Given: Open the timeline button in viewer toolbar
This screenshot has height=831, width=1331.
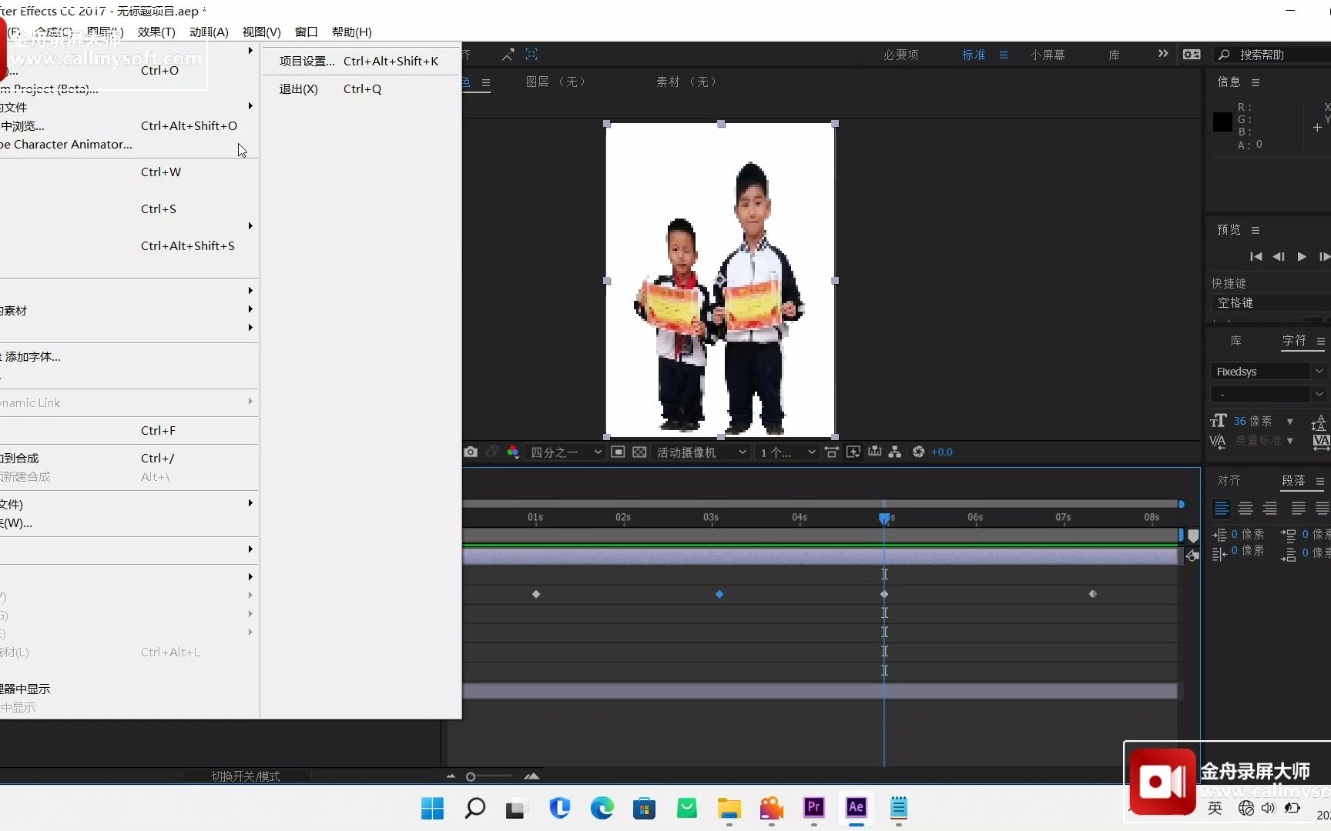Looking at the screenshot, I should point(874,452).
